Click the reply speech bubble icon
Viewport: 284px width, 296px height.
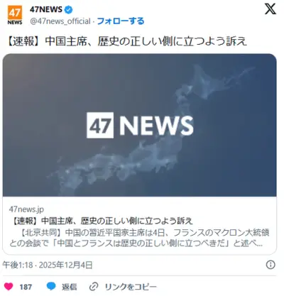tap(51, 286)
